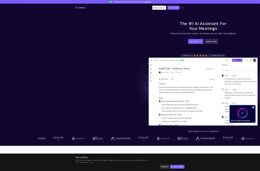Open the colorful apps icon dropdown by Share

228,60
